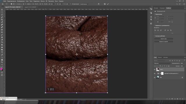Image resolution: width=186 pixels, height=104 pixels.
Task: Select the Слой 1 layer thumbnail
Action: click(x=158, y=69)
